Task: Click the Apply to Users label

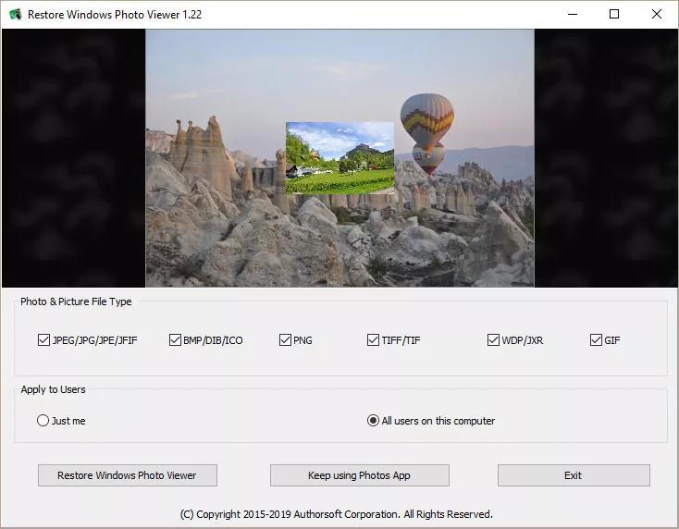Action: click(53, 389)
